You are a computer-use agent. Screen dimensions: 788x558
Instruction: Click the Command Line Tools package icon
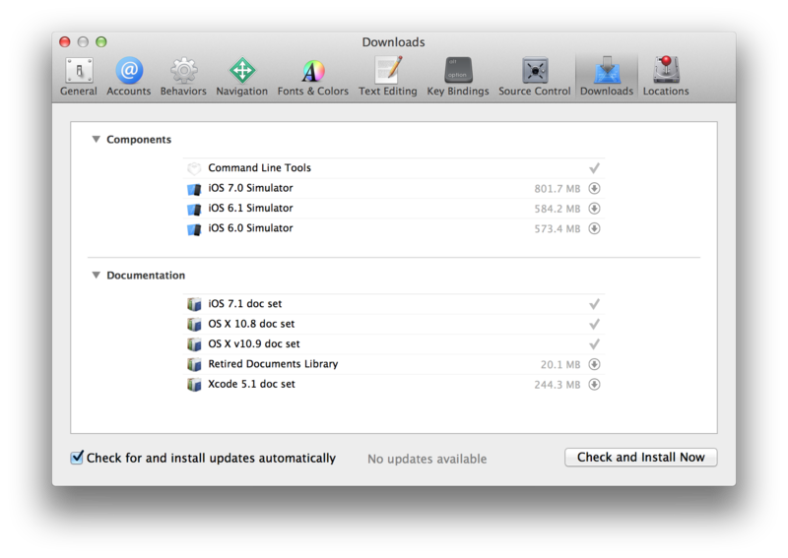[x=194, y=168]
